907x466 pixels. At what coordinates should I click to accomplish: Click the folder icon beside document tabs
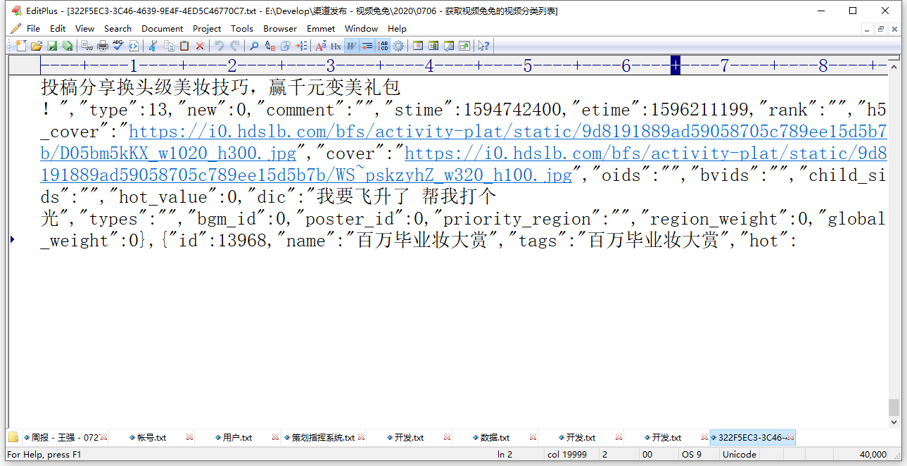pos(13,437)
